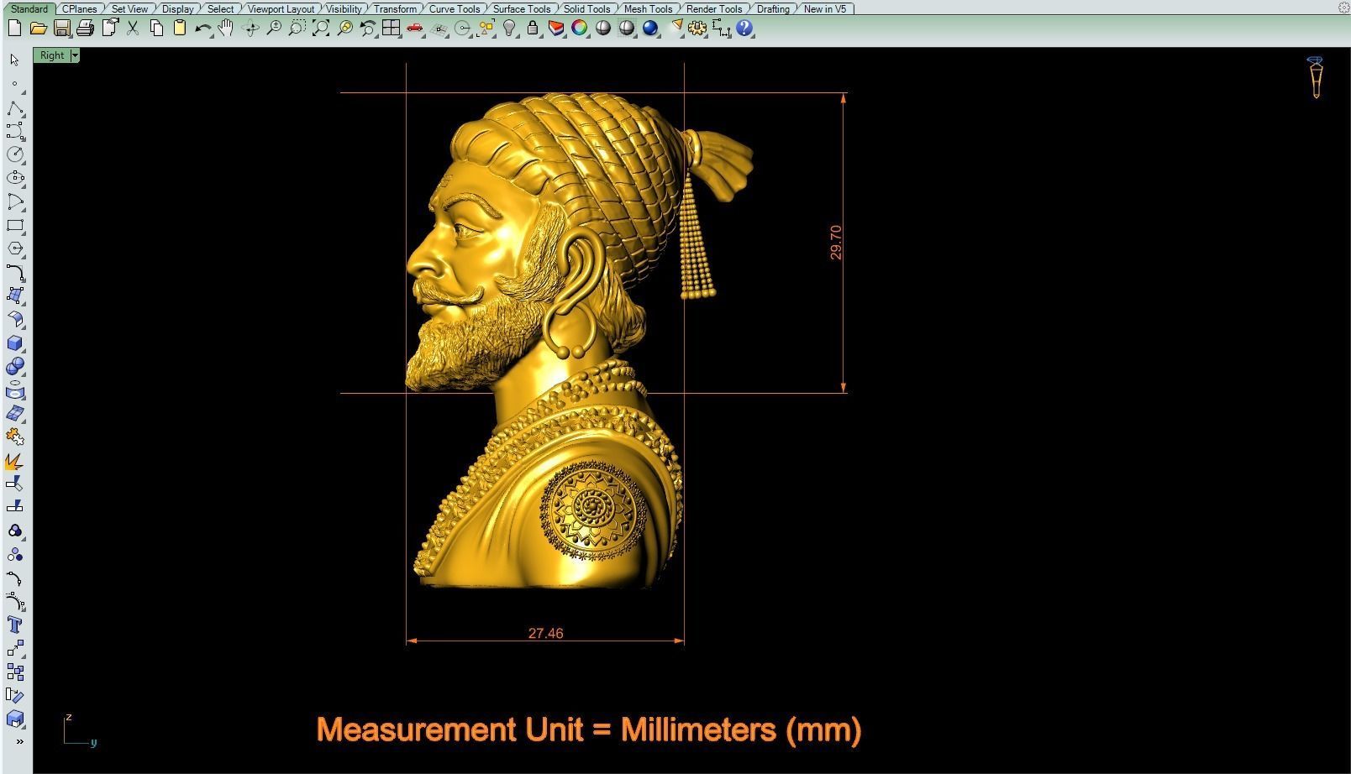Cut selection with scissors icon
This screenshot has width=1351, height=774.
coord(133,28)
